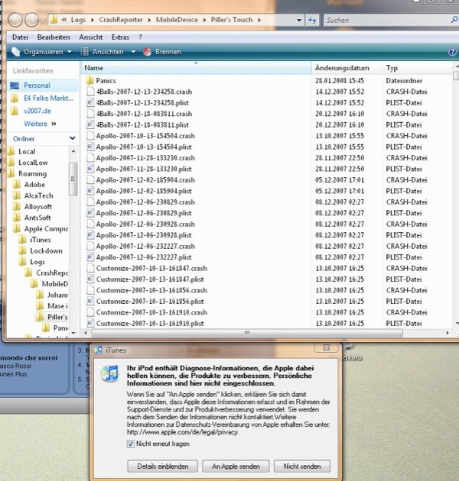
Task: Click icon of Customize-2007-10-13-161847.crash
Action: pyautogui.click(x=90, y=269)
